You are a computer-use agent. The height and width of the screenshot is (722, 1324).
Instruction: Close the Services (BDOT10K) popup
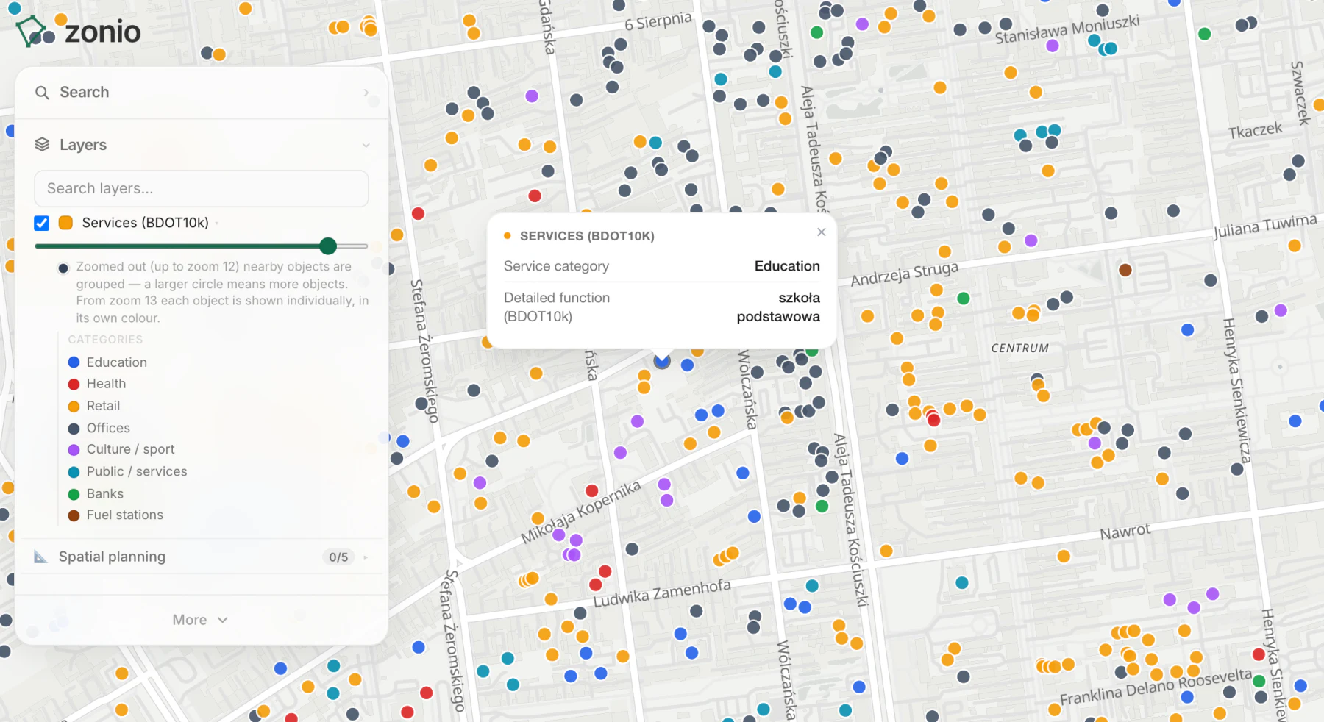(x=822, y=232)
